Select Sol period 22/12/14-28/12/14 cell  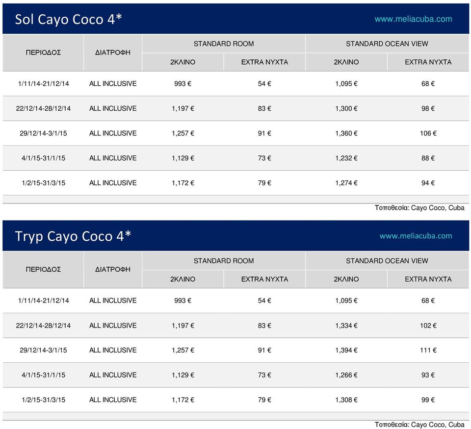point(43,109)
